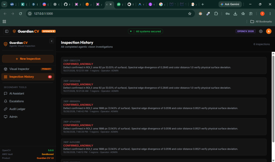The image size is (275, 162).
Task: Select Inspection History in the sidebar
Action: click(28, 77)
